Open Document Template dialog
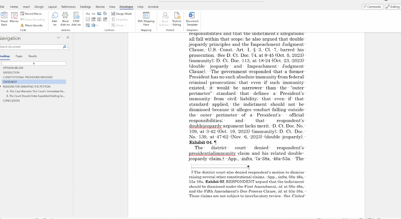401x219 pixels. 192,19
